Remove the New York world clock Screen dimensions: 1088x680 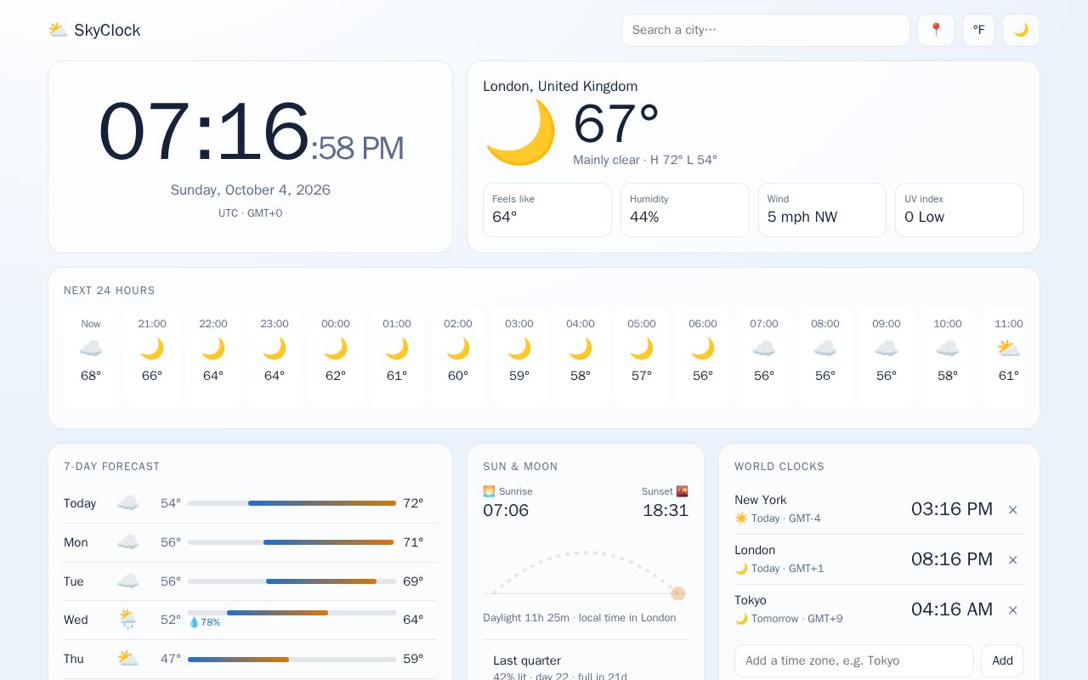pyautogui.click(x=1013, y=510)
